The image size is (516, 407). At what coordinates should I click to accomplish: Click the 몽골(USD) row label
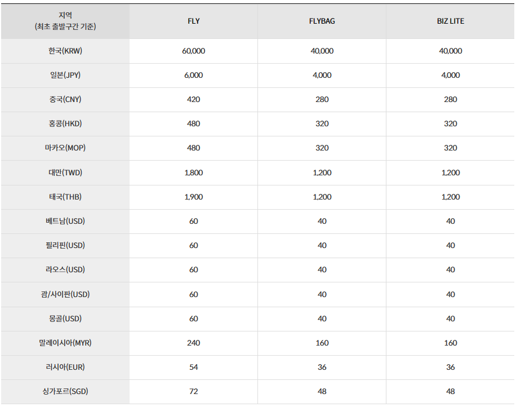click(x=65, y=318)
